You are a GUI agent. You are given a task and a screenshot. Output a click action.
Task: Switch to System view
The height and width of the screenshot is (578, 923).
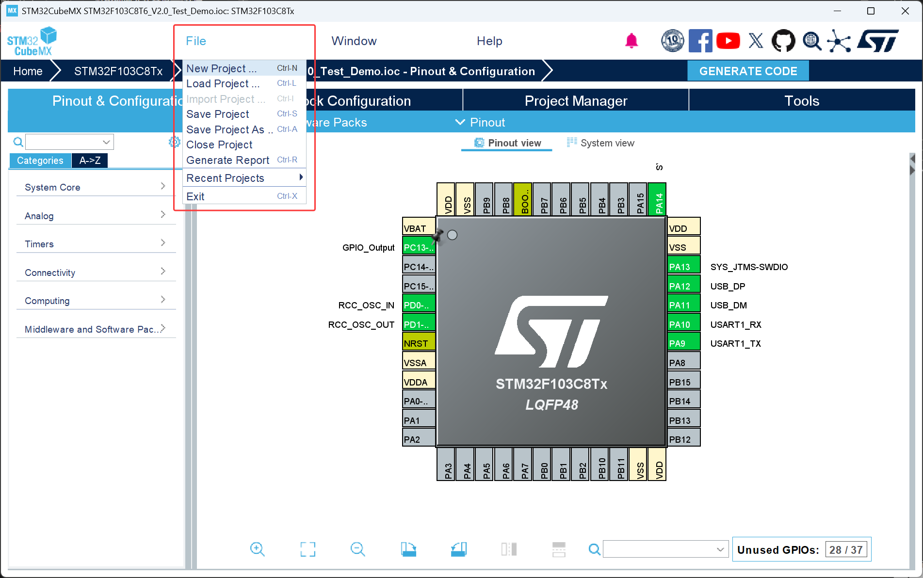600,143
